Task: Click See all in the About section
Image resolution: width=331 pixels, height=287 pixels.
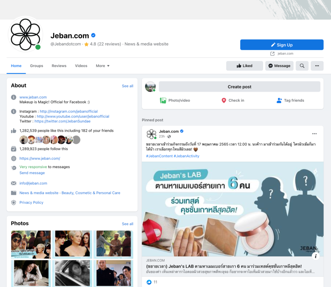Action: coord(127,86)
